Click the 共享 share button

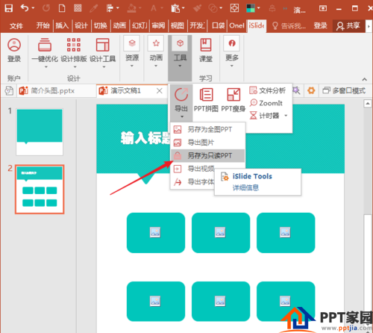(348, 25)
